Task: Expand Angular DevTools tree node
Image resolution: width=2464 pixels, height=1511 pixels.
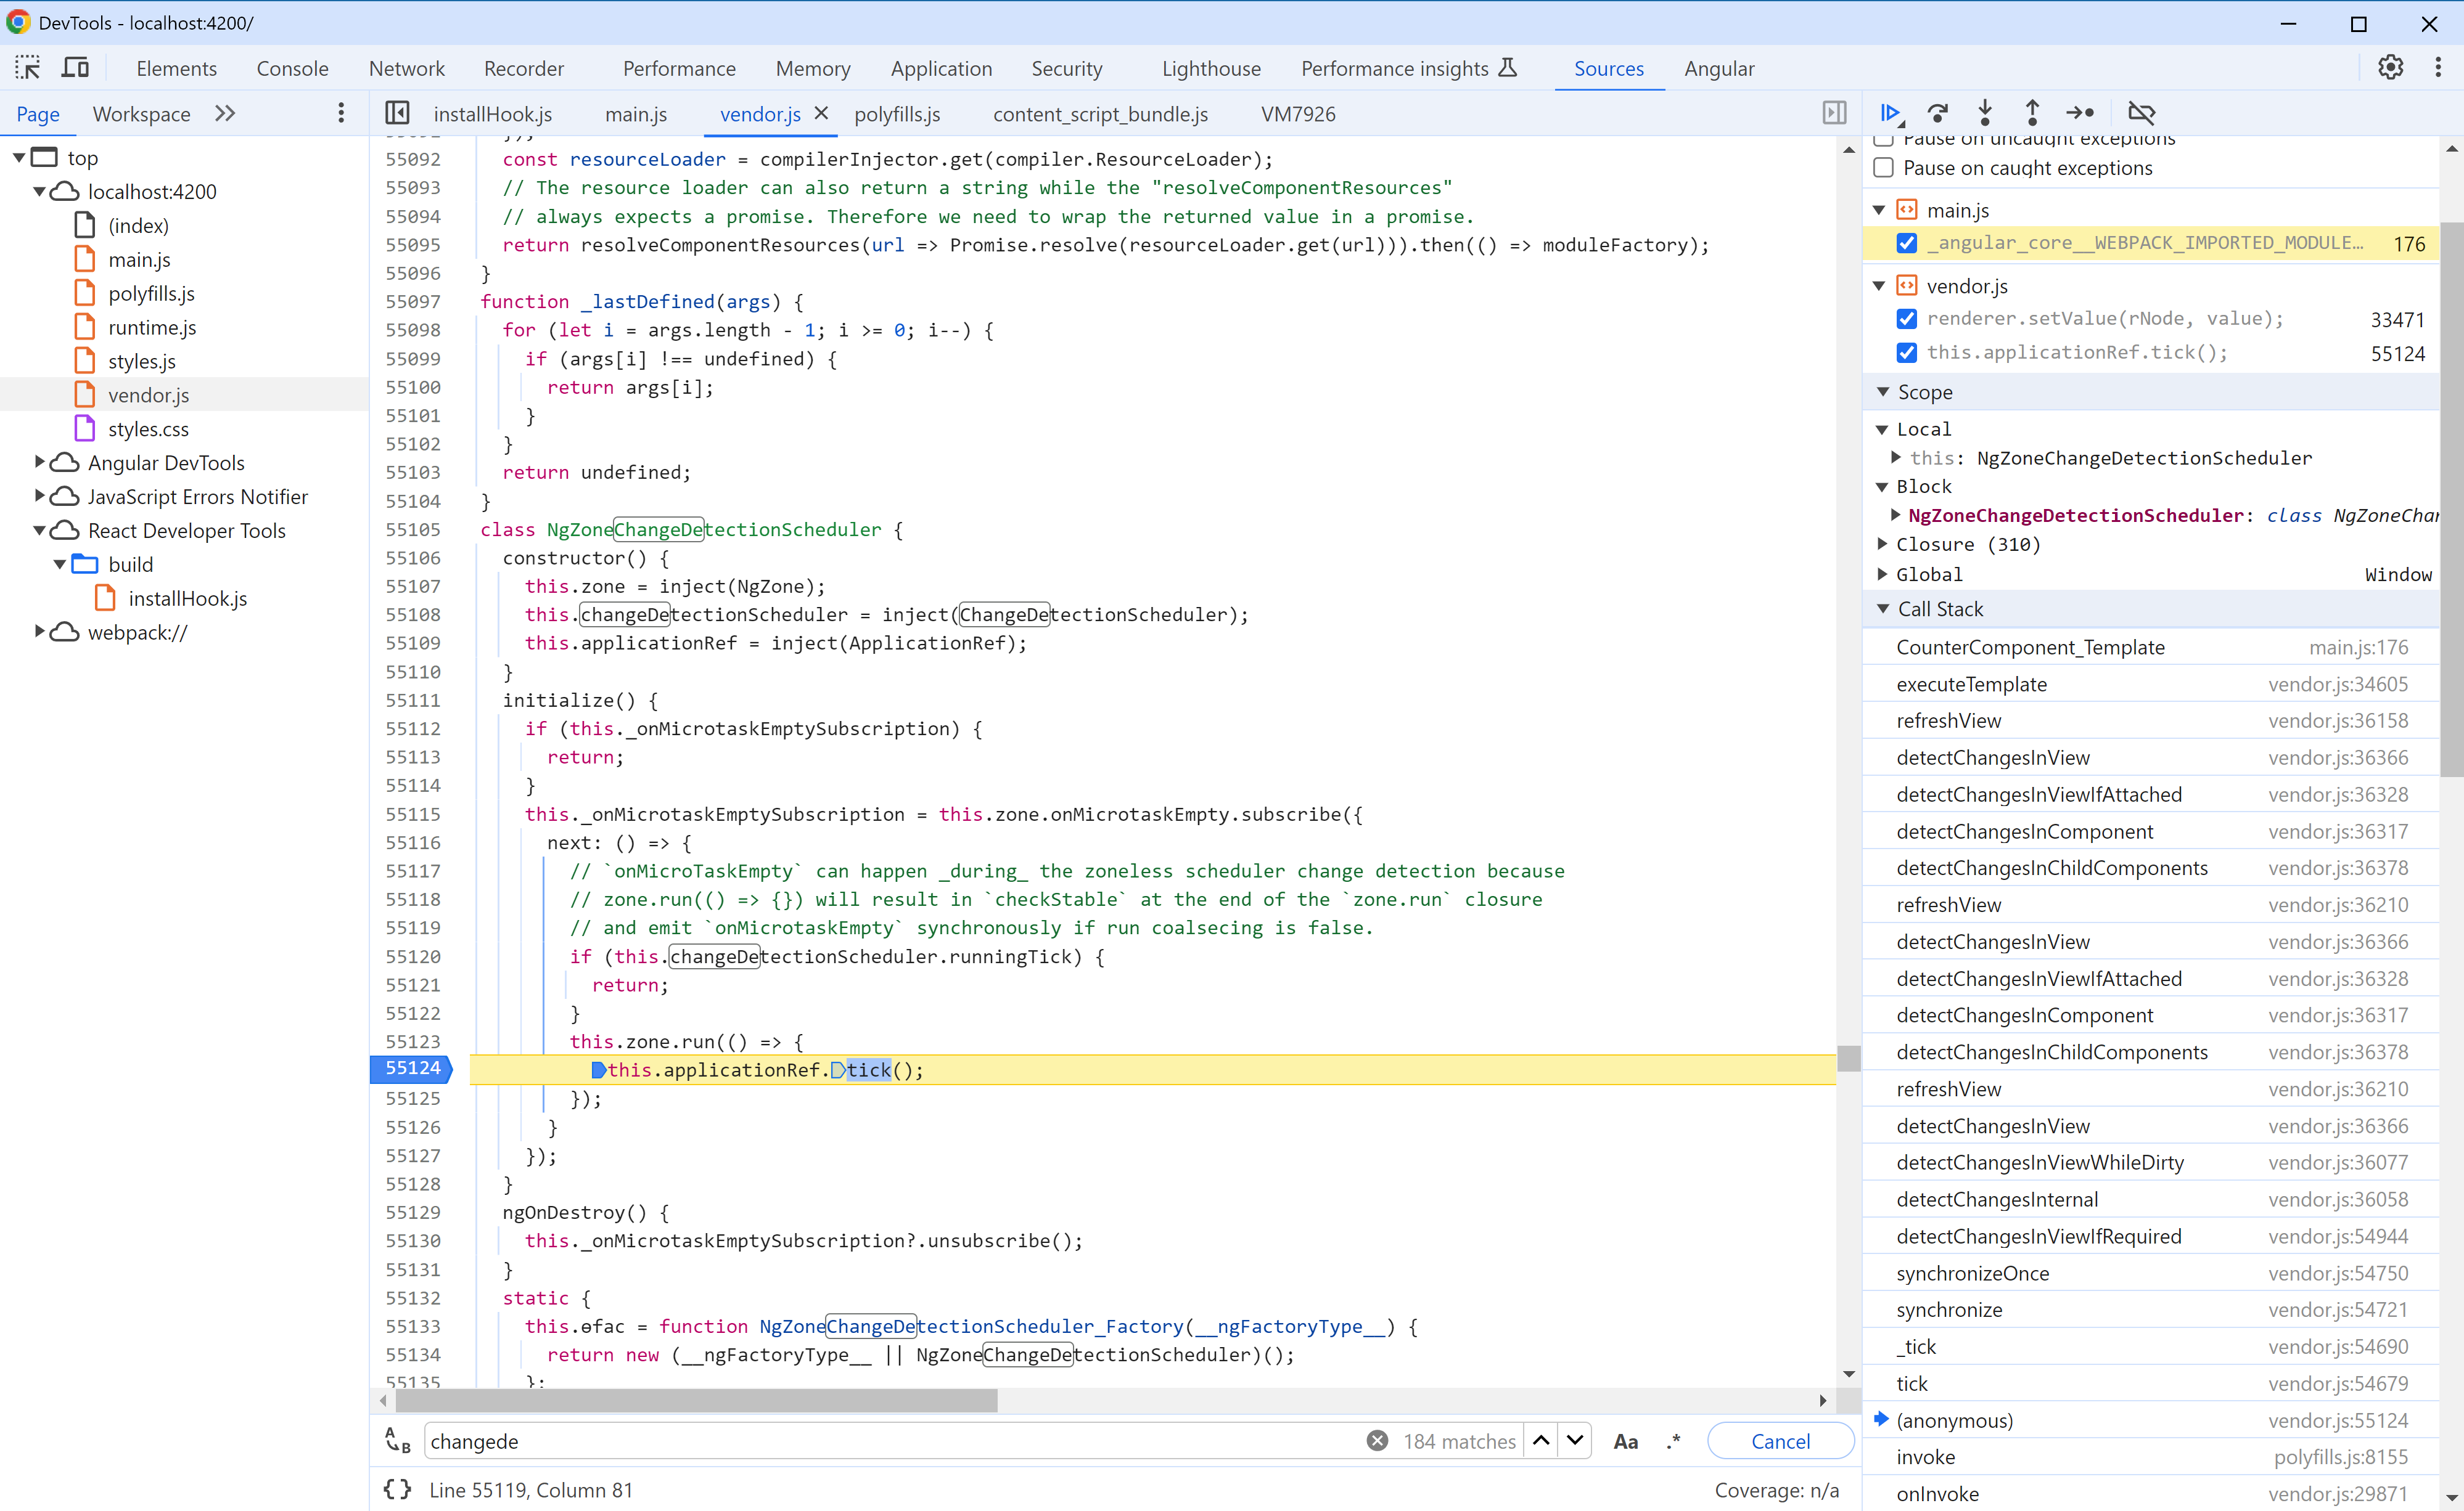Action: [x=40, y=462]
